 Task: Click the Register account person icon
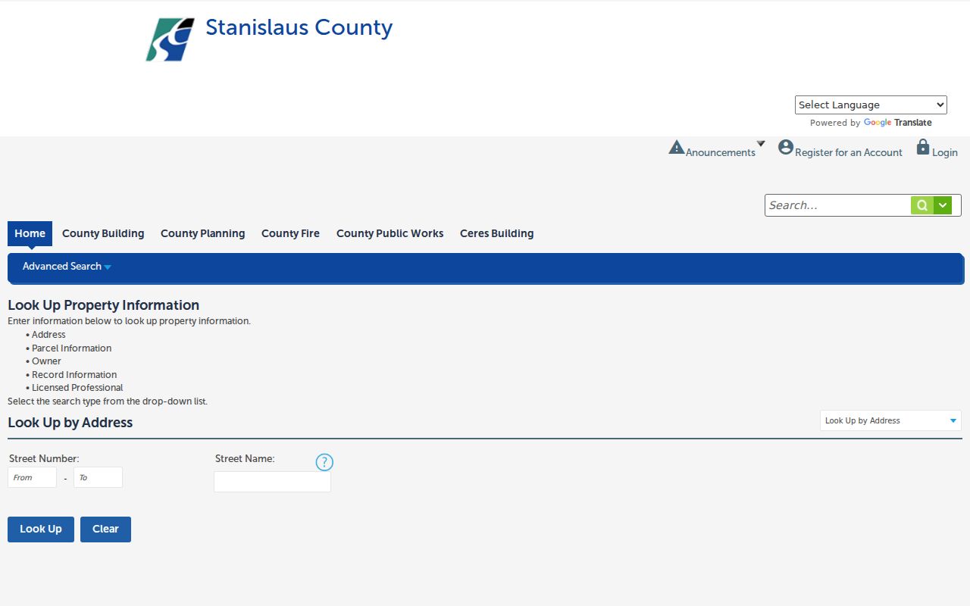coord(786,147)
